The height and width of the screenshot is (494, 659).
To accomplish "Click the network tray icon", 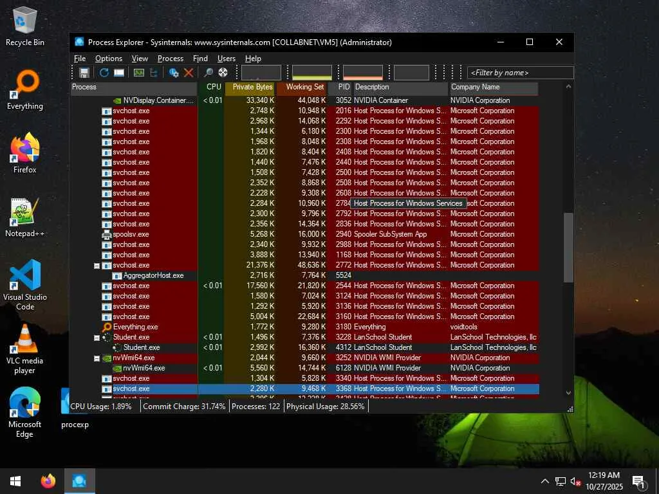I will tap(561, 481).
